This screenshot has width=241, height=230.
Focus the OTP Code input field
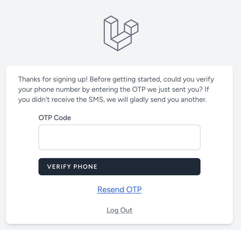(119, 137)
